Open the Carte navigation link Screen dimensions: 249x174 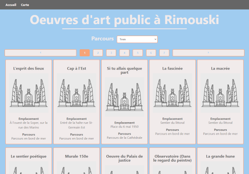(25, 5)
